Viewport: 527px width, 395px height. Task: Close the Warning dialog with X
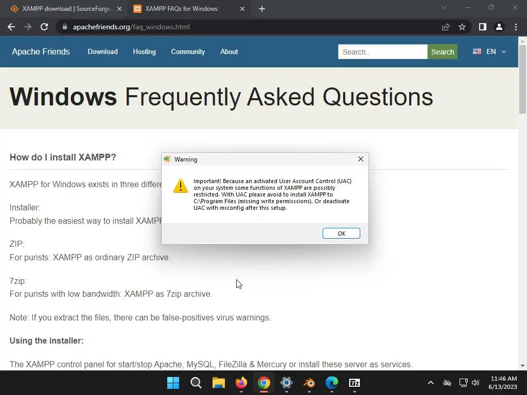pyautogui.click(x=361, y=159)
